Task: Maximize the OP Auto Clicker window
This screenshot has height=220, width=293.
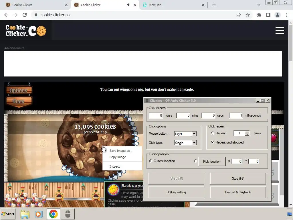Action: [263, 101]
